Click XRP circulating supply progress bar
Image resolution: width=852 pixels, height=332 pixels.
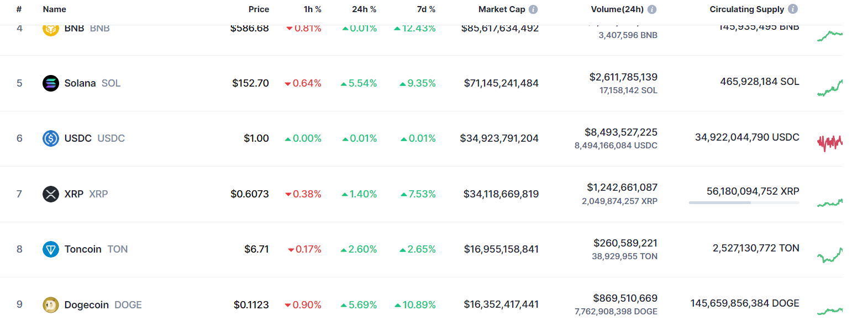pyautogui.click(x=744, y=202)
